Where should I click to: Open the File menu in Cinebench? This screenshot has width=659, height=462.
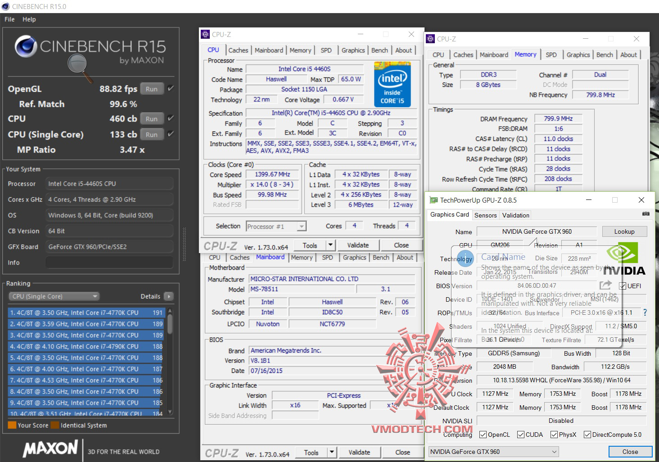click(9, 19)
